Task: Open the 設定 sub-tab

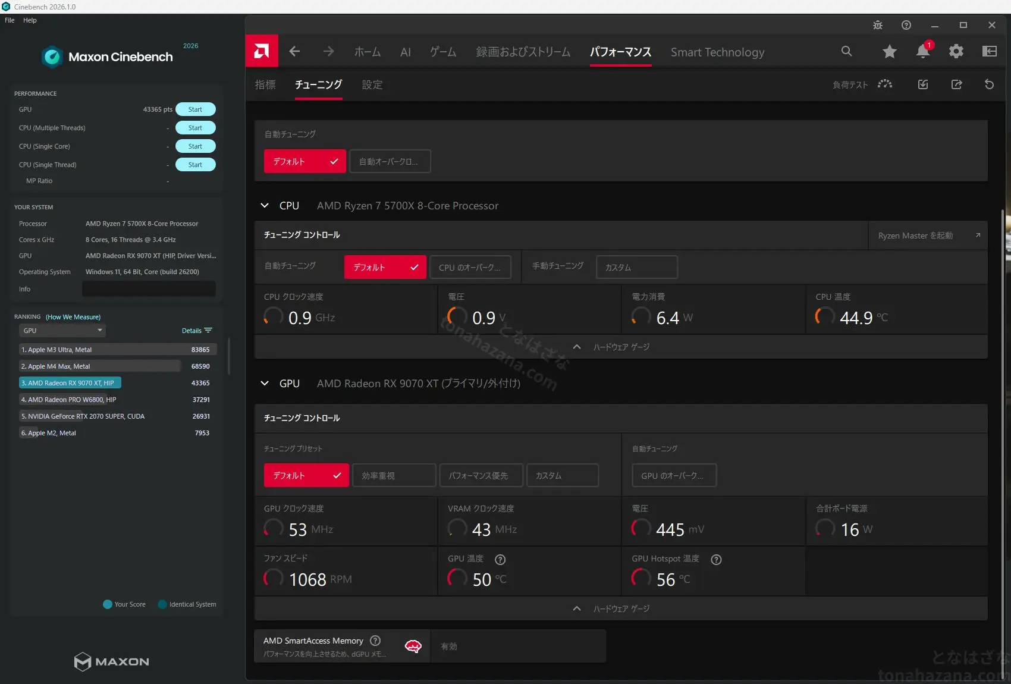Action: 372,84
